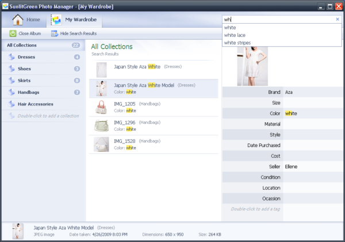Click the app icon in the title bar
The image size is (345, 242).
5,6
